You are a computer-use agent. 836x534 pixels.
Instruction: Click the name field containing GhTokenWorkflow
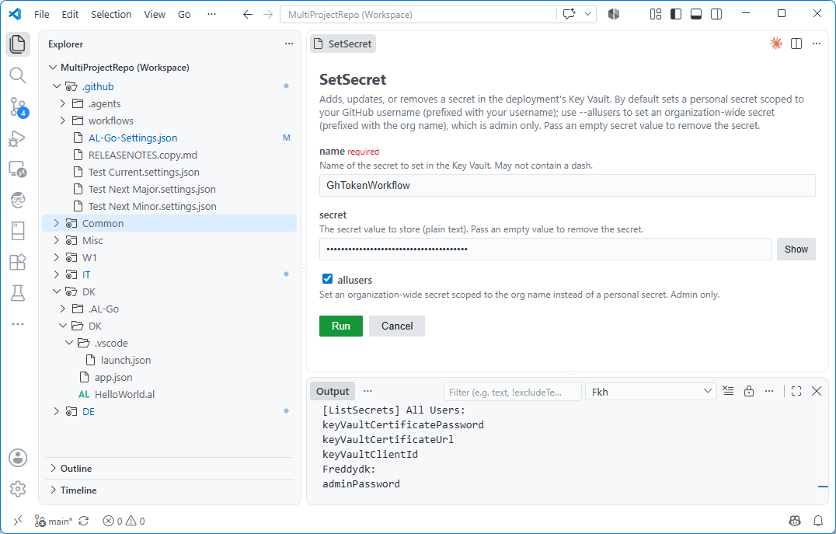(x=567, y=185)
